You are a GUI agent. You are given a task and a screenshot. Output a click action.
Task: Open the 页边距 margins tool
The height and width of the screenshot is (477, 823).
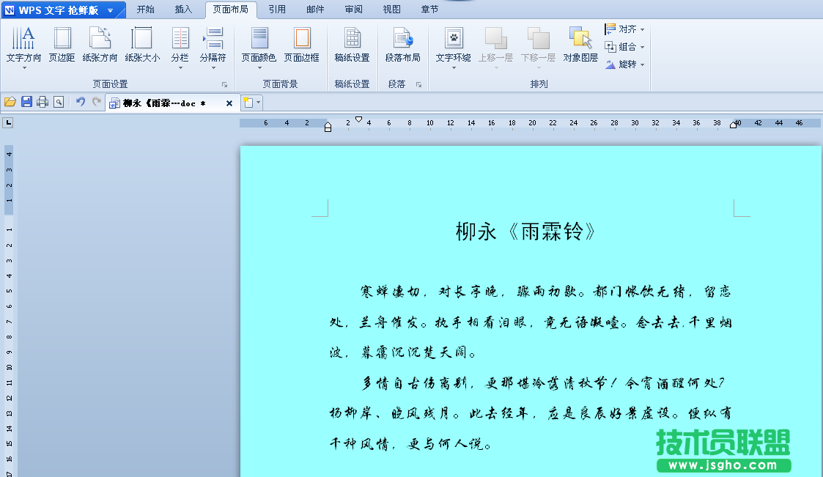coord(62,48)
